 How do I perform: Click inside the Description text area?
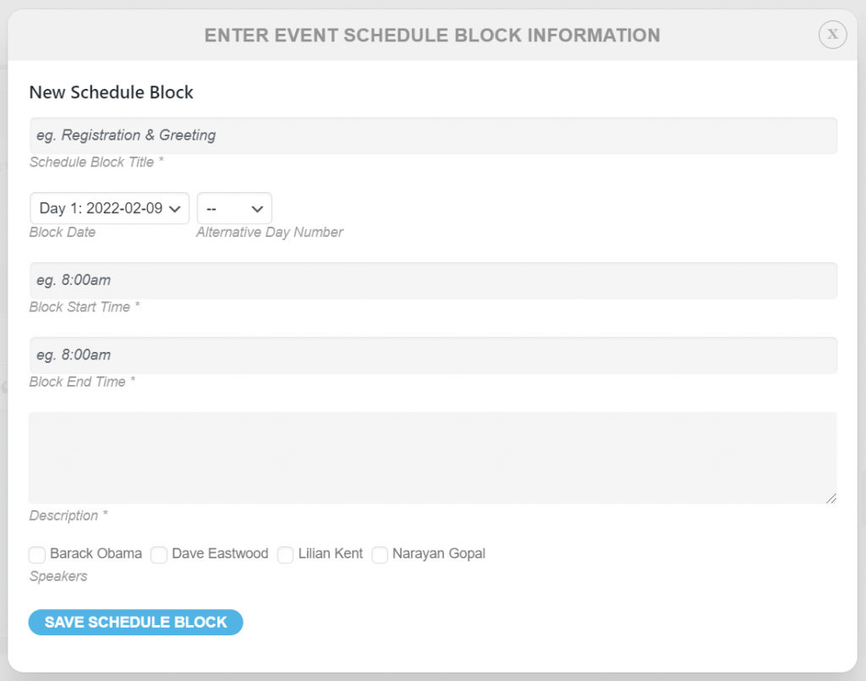[x=433, y=458]
